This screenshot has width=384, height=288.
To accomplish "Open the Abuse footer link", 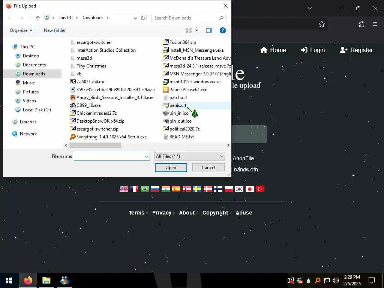I will click(x=244, y=213).
